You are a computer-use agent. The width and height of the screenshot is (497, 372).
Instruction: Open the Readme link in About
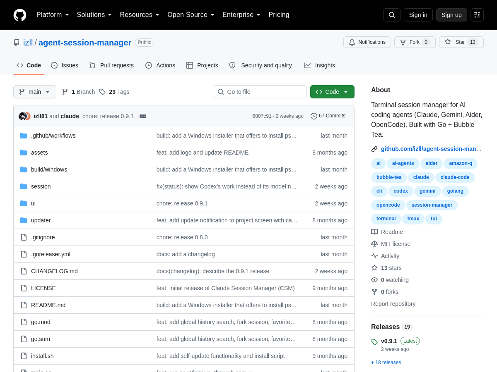[387, 232]
